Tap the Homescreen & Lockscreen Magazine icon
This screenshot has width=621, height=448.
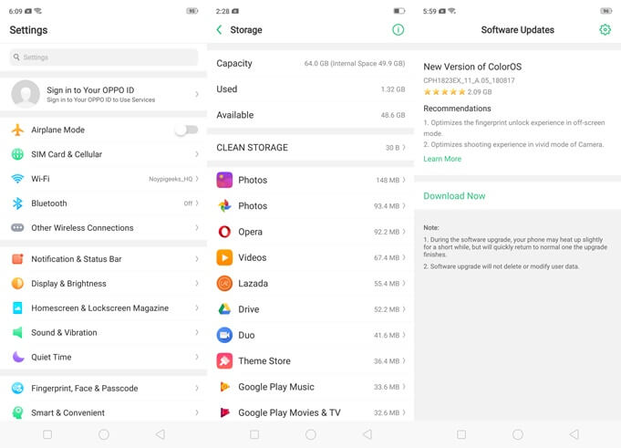(x=17, y=307)
